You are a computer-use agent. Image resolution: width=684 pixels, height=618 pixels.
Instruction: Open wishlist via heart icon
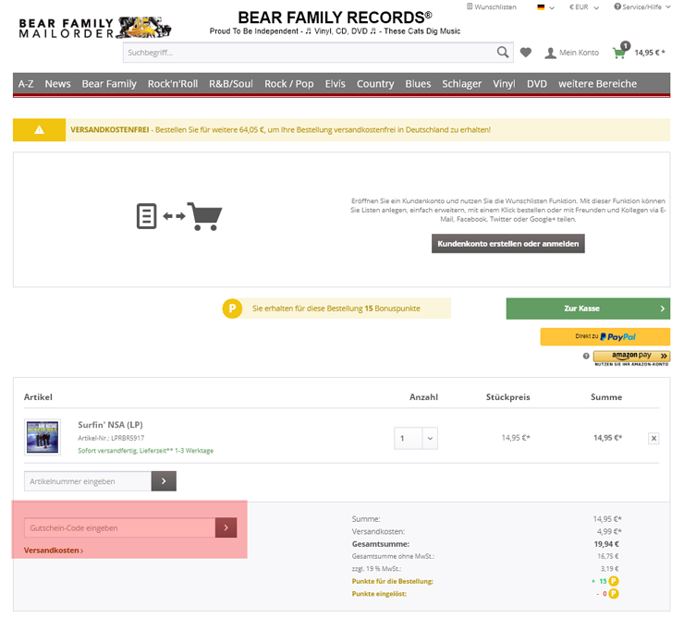(x=526, y=53)
